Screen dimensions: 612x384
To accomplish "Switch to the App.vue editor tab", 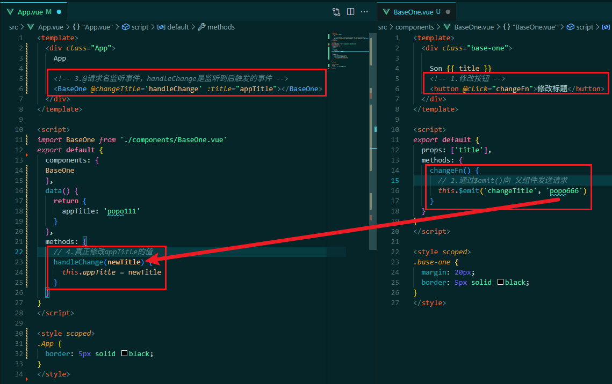I will pyautogui.click(x=34, y=12).
